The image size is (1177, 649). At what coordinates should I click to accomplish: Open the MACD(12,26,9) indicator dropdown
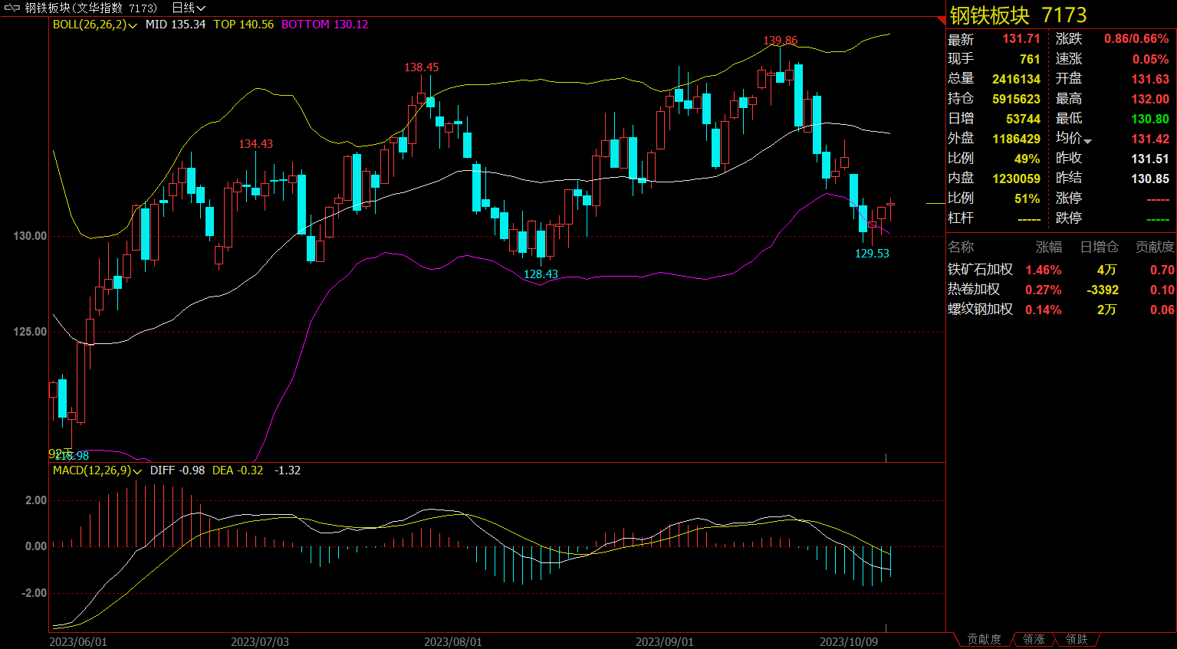[97, 470]
